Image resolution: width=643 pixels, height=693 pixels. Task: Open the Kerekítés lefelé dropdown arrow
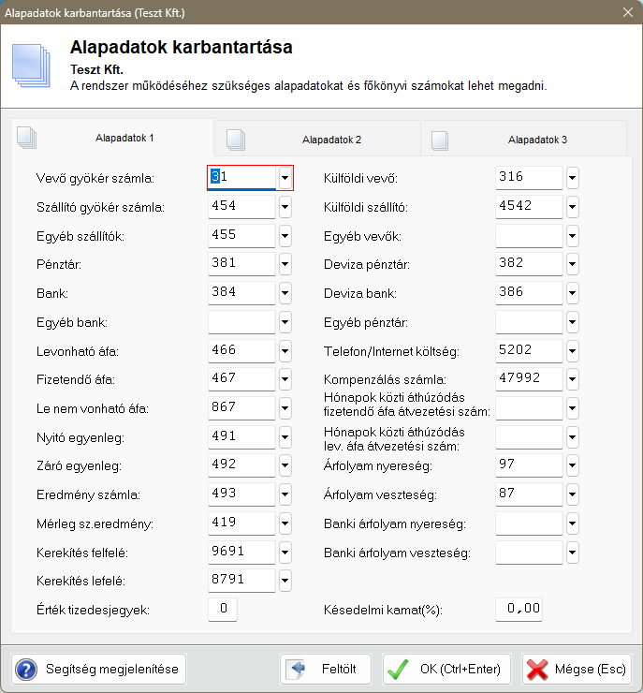tap(285, 581)
